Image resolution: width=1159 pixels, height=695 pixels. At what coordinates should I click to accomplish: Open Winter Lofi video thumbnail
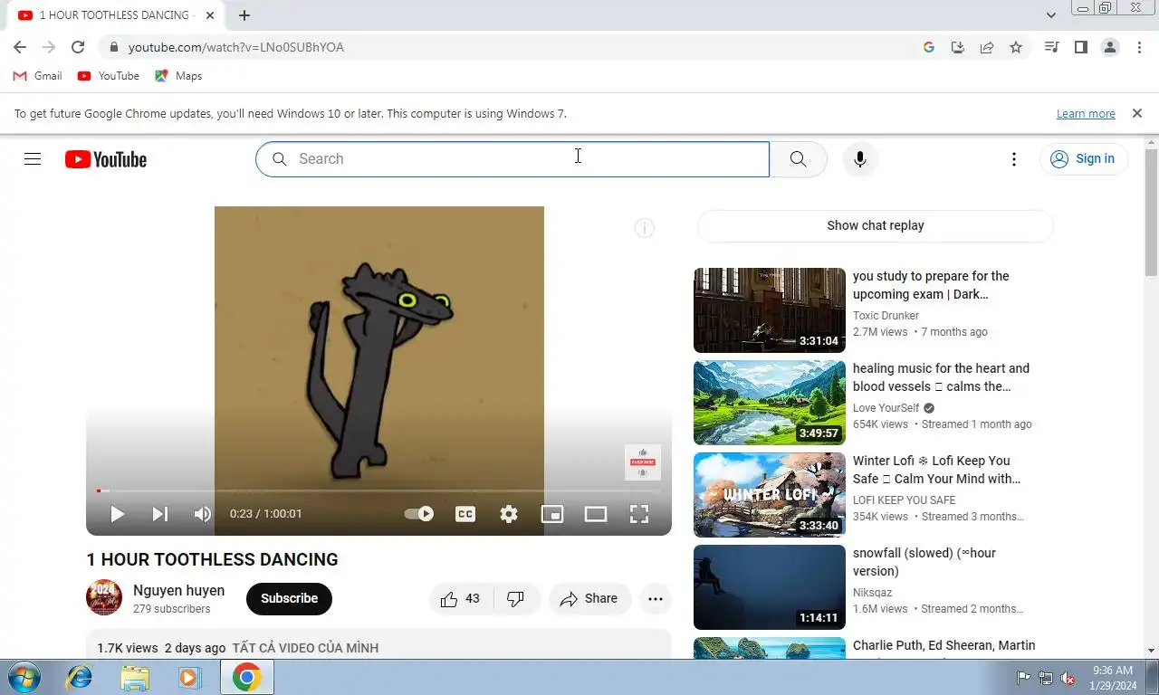pyautogui.click(x=770, y=495)
